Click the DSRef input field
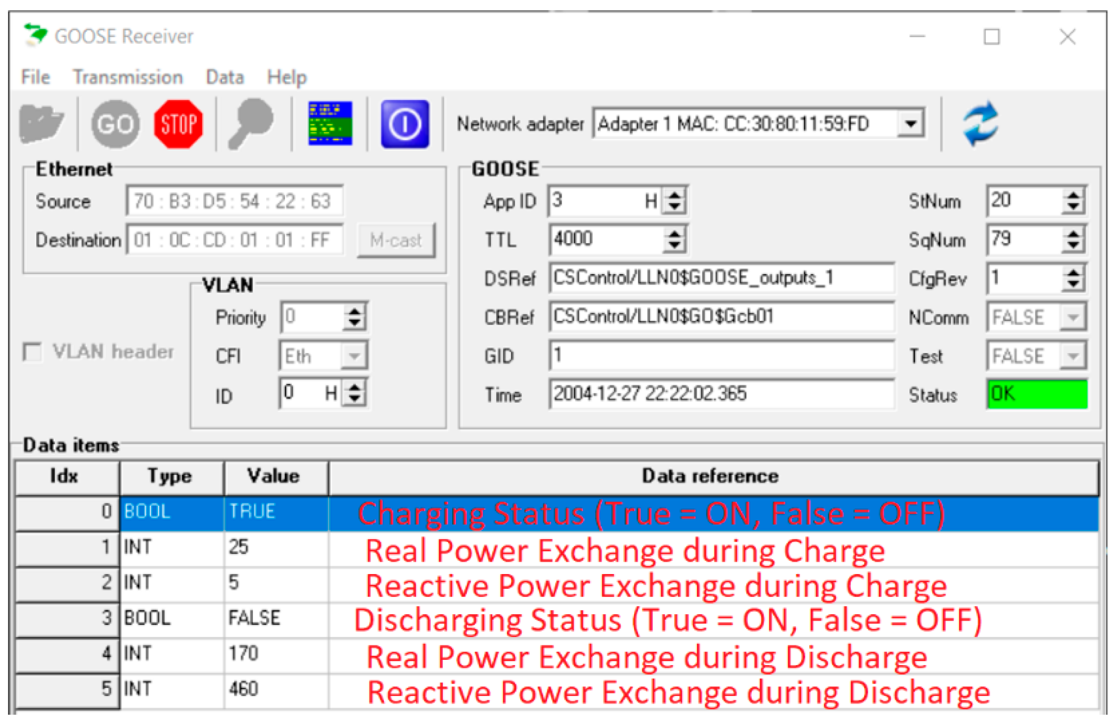 tap(721, 278)
